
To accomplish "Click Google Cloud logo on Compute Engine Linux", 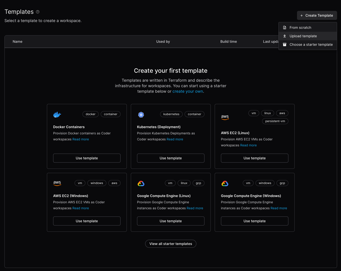I will (x=141, y=184).
